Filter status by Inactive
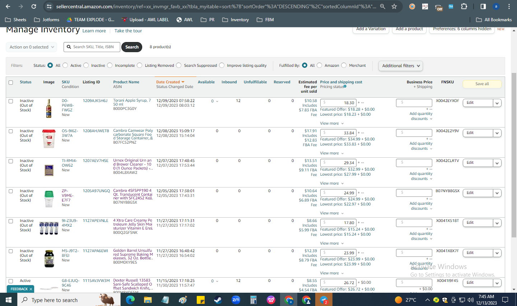 click(x=86, y=65)
